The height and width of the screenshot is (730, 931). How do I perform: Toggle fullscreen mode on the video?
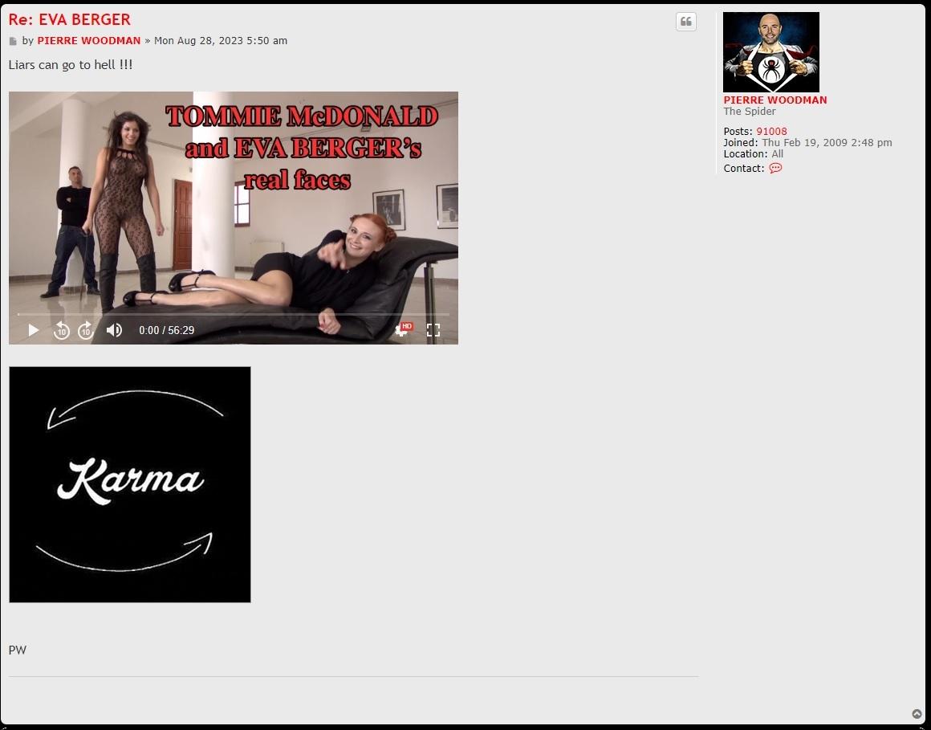(x=433, y=330)
